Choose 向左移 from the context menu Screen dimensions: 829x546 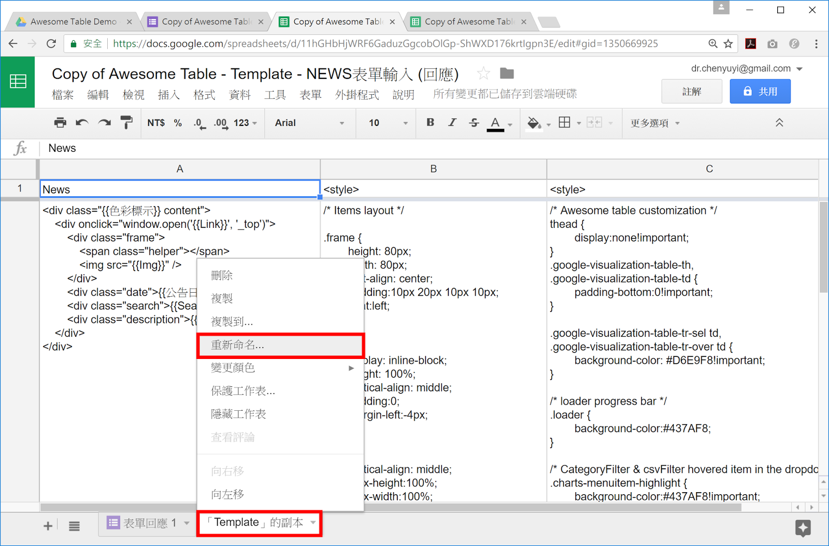click(x=280, y=495)
